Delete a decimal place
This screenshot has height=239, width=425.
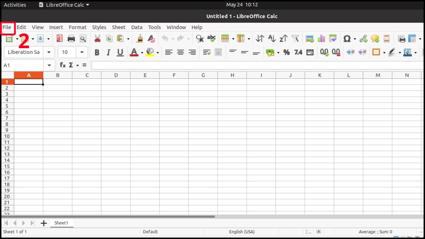click(x=336, y=52)
